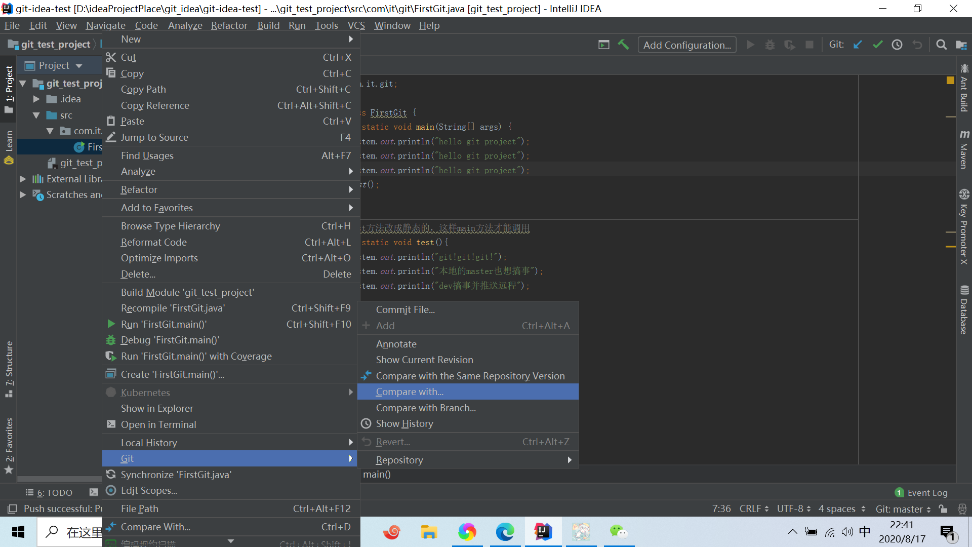Click the 1: Project side tab
The image size is (972, 547).
pyautogui.click(x=9, y=89)
